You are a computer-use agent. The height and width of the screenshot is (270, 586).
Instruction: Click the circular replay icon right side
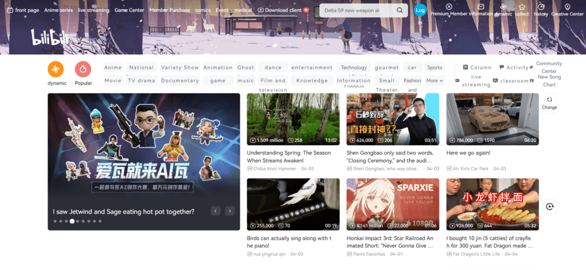click(549, 207)
